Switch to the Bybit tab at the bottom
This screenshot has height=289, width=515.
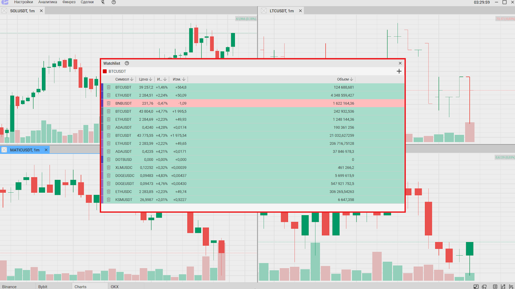click(x=43, y=286)
